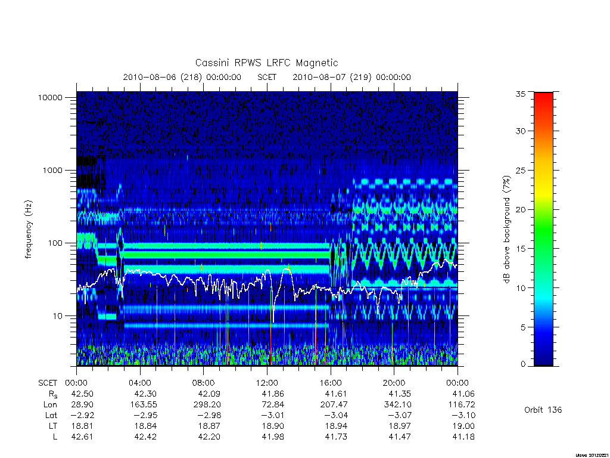Click the Rs value 42.50
This screenshot has height=458, width=610.
(82, 394)
